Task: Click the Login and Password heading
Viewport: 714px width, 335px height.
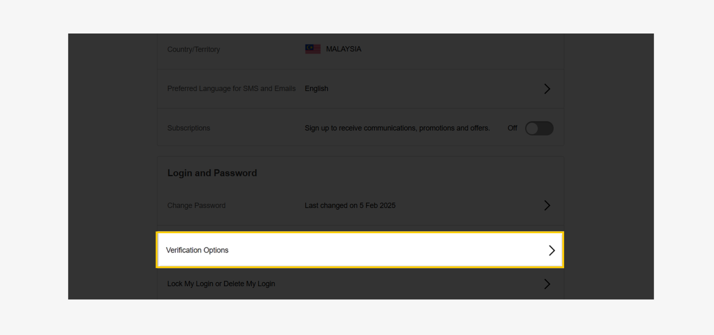Action: [x=212, y=173]
